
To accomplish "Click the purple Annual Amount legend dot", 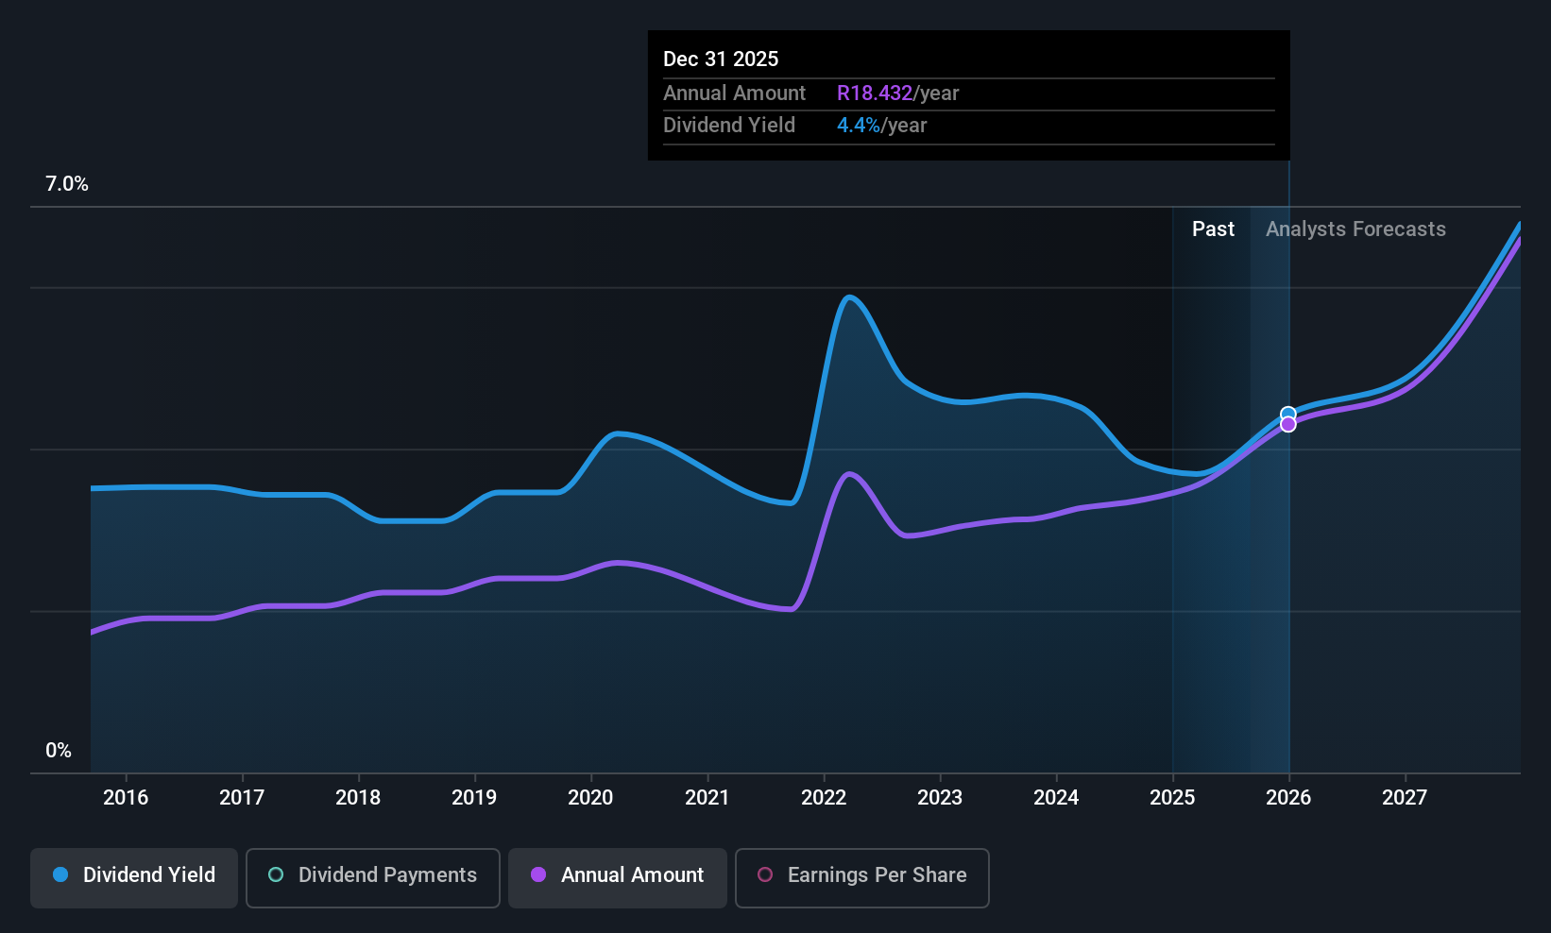I will (538, 874).
